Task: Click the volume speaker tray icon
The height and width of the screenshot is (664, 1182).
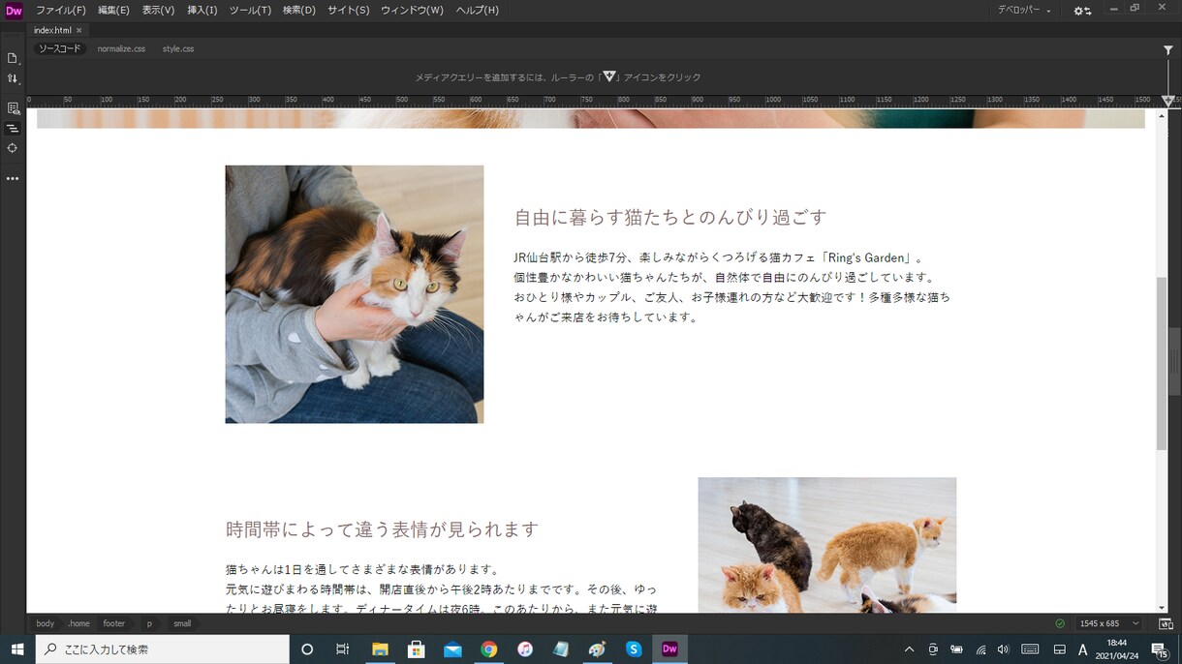Action: click(x=1003, y=649)
